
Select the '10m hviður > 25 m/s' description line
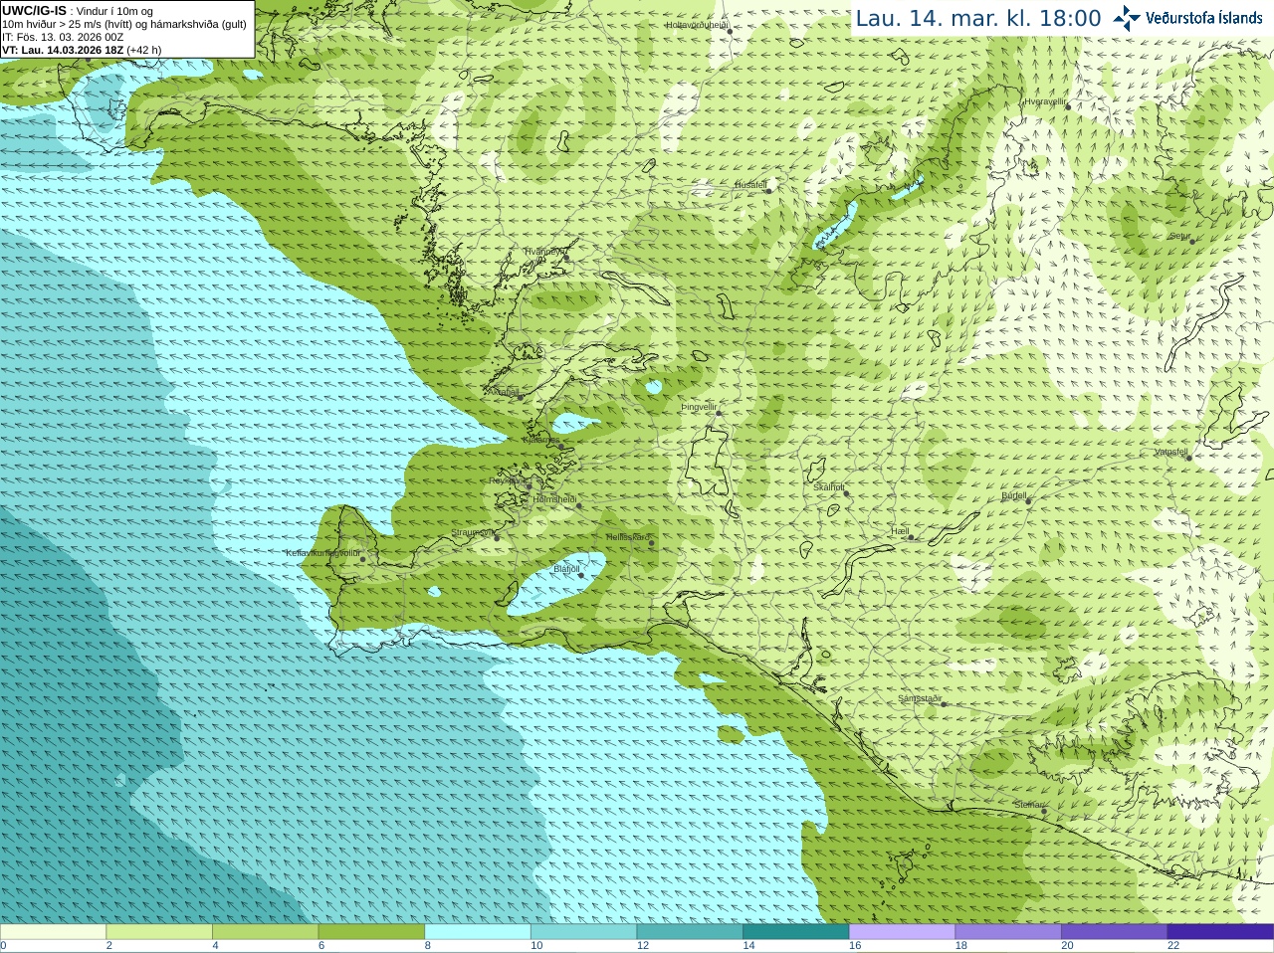click(x=123, y=24)
